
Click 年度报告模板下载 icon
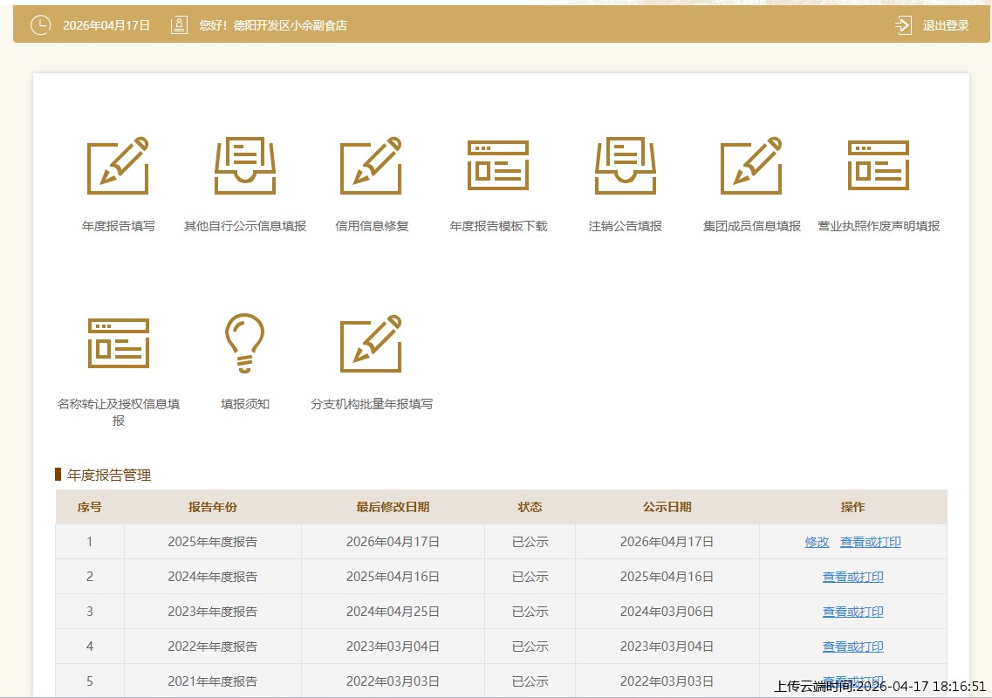[x=498, y=166]
